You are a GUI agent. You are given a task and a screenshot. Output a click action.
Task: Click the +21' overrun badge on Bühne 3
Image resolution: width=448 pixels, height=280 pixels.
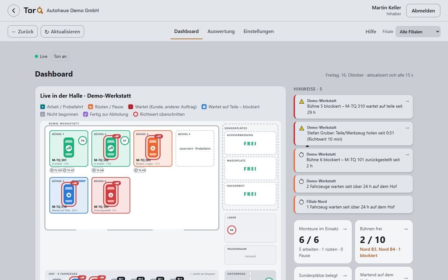pos(158,136)
